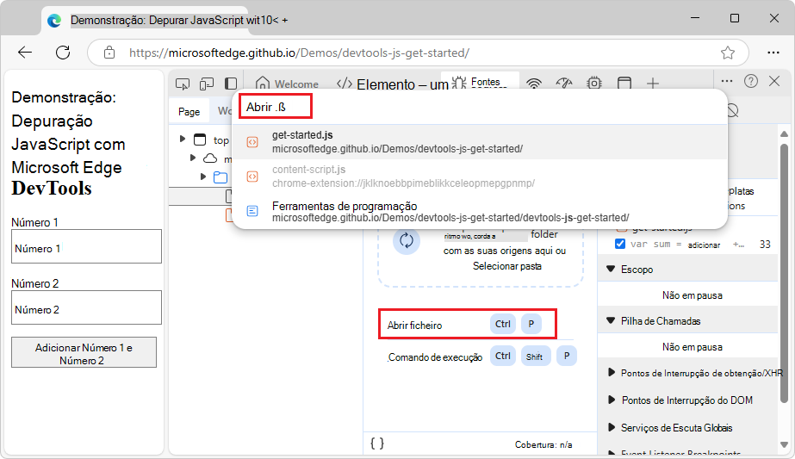Open the Network wifi icon tool
The width and height of the screenshot is (795, 459).
534,84
